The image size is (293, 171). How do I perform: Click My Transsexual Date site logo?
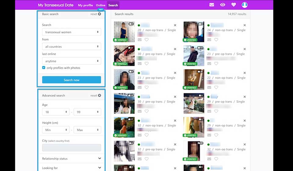56,5
